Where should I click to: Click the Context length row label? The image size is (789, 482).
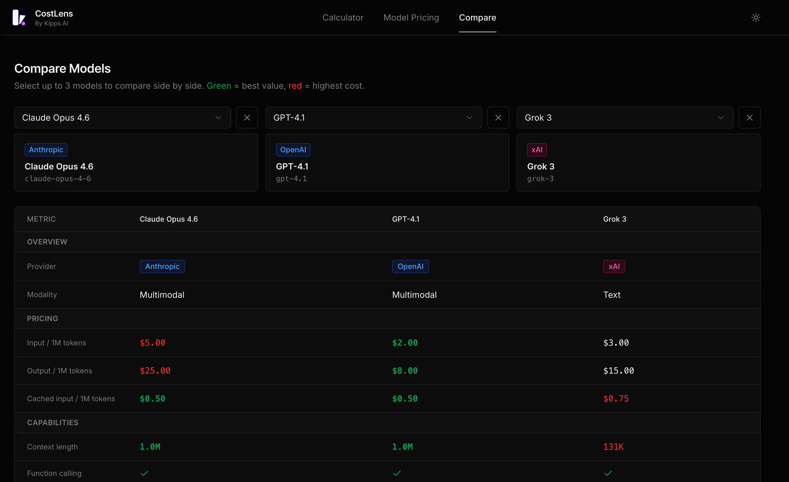coord(52,446)
